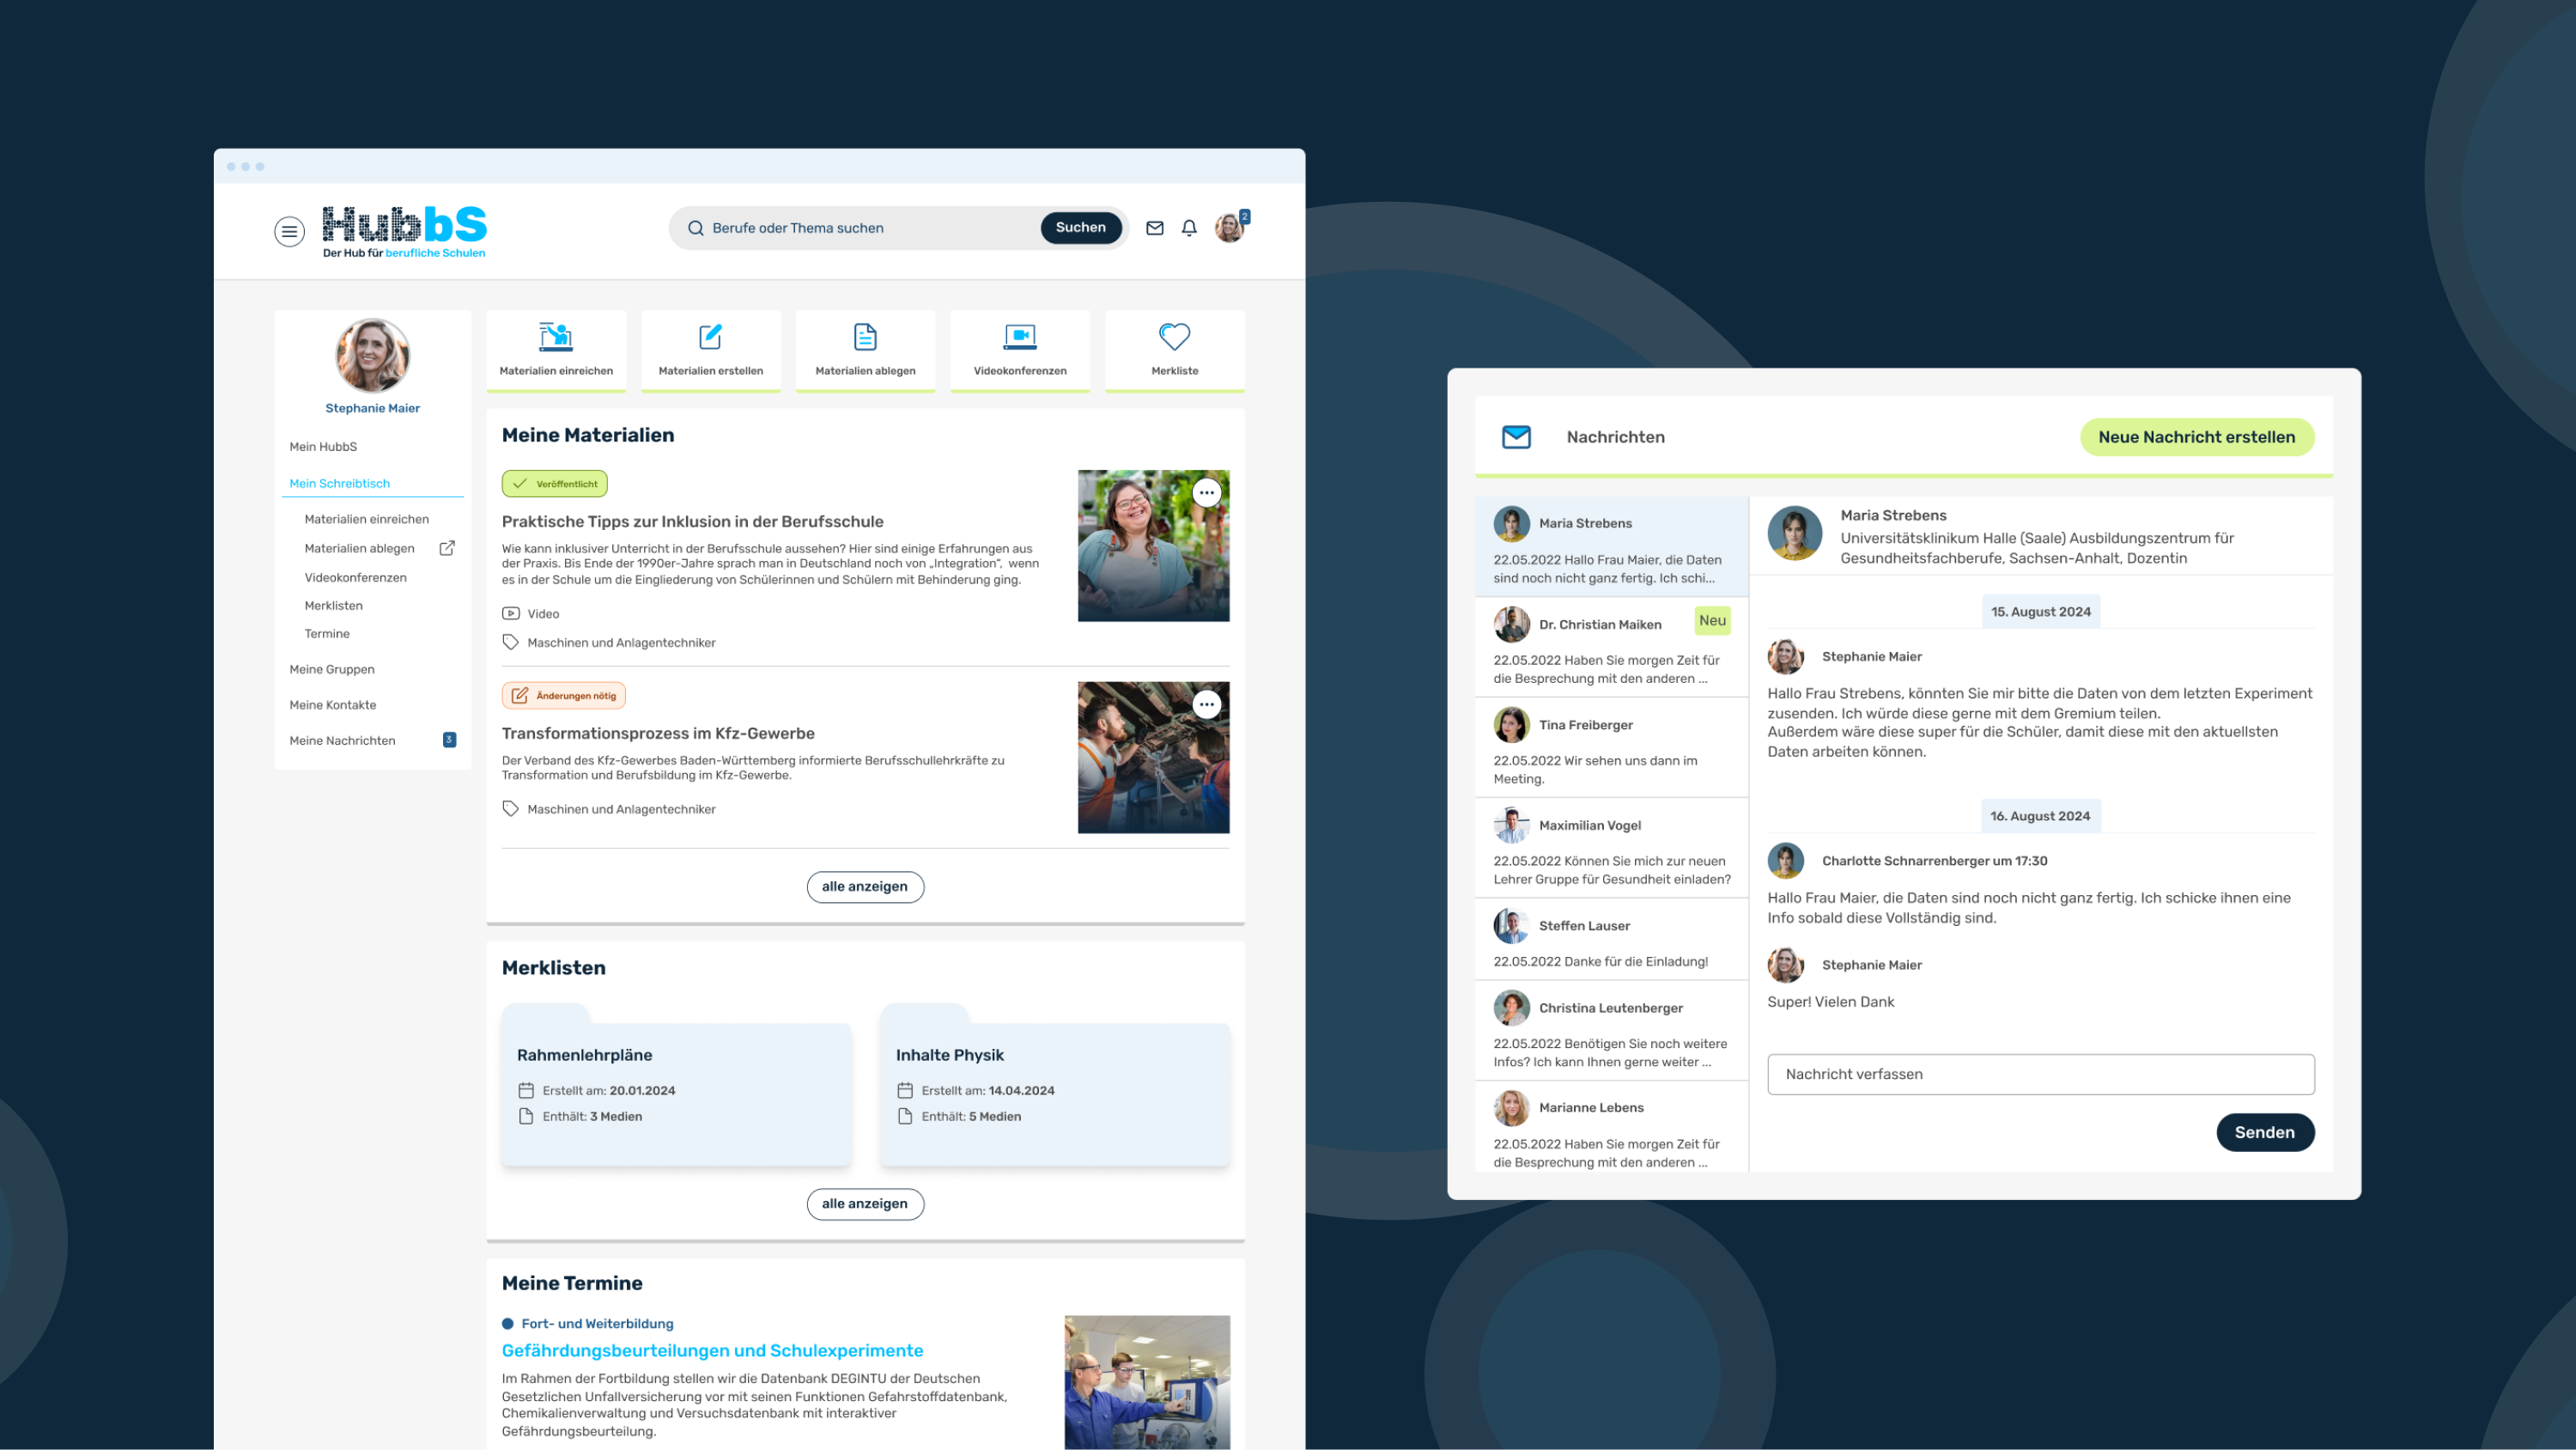Screen dimensions: 2576x1450
Task: Open options menu on Praktische Tipps card
Action: (1207, 492)
